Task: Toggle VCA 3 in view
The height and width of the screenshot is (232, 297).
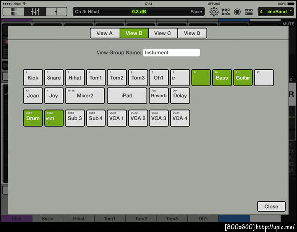Action: coord(159,118)
